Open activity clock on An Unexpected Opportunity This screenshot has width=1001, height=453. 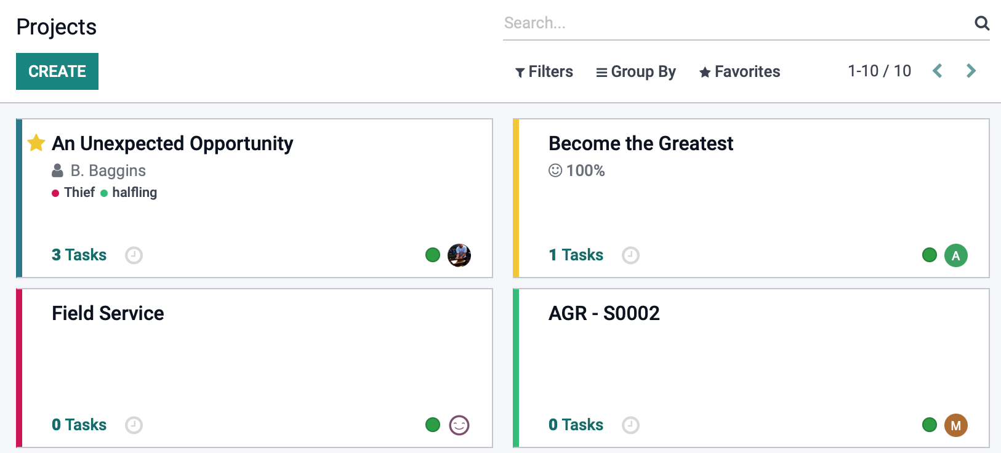point(134,255)
